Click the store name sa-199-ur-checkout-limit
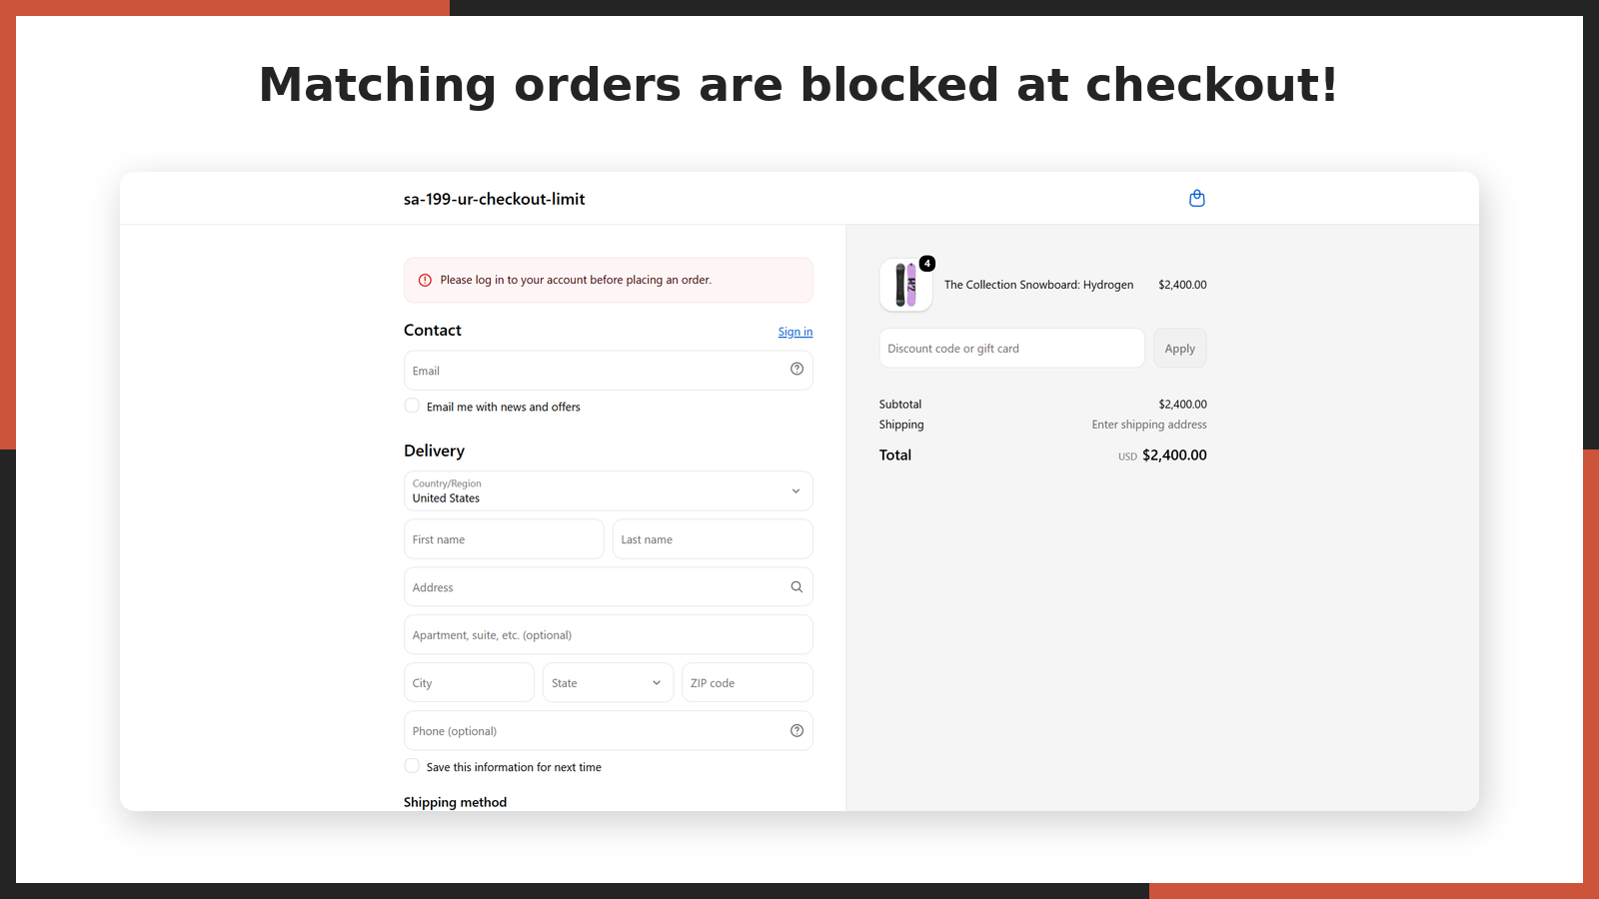Image resolution: width=1599 pixels, height=899 pixels. coord(494,199)
